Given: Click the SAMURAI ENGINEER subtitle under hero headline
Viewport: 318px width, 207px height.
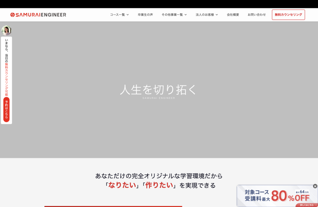Looking at the screenshot, I should pyautogui.click(x=159, y=98).
